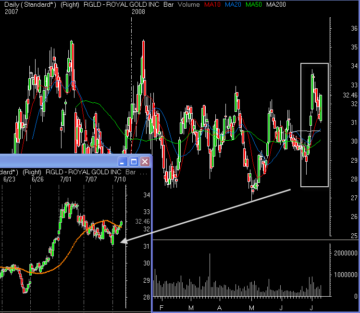Click the 34 price level in inset axis
Viewport: 360px width, 313px height.
pos(147,195)
